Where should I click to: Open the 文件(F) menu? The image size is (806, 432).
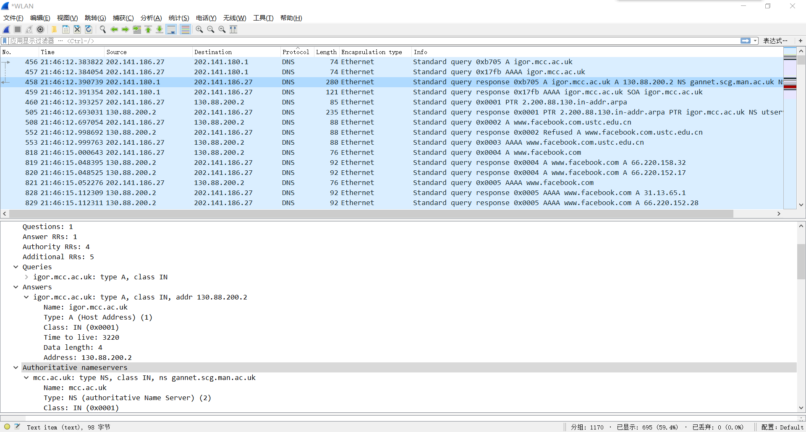(13, 18)
